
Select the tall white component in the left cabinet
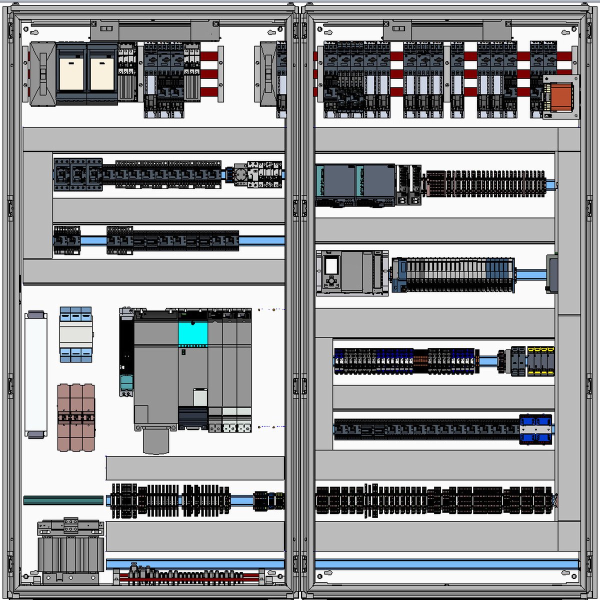tap(35, 374)
